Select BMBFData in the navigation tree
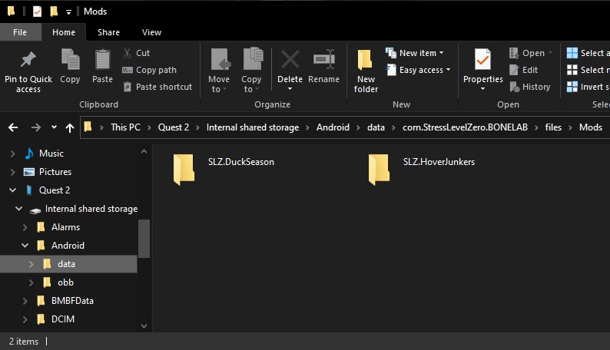This screenshot has height=350, width=610. pyautogui.click(x=72, y=301)
